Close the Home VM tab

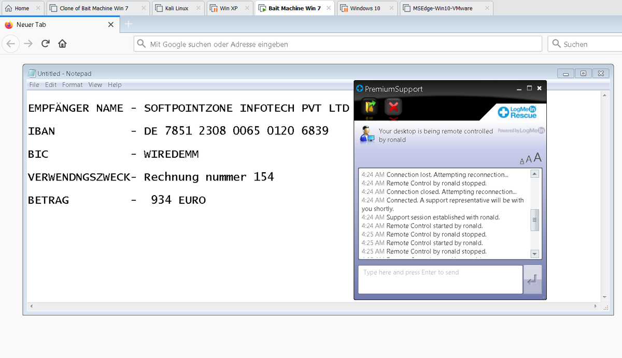(x=38, y=8)
